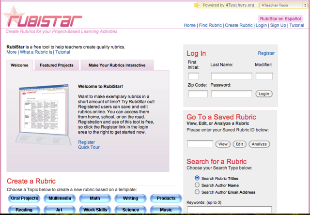Click Register link in Log In box
The width and height of the screenshot is (310, 215).
pyautogui.click(x=266, y=53)
